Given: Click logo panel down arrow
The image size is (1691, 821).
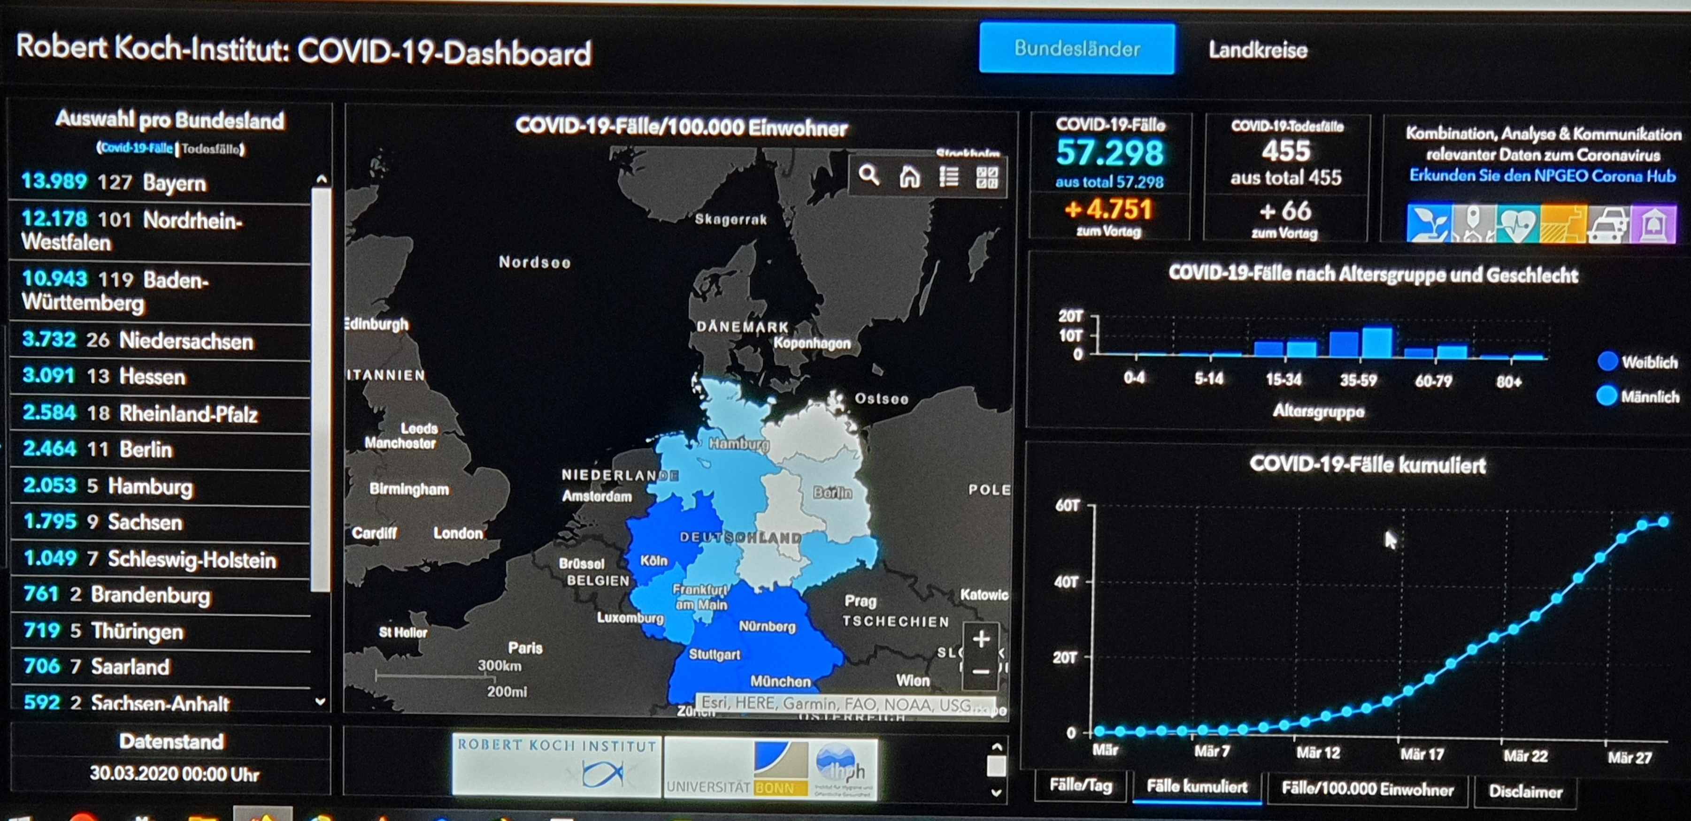Looking at the screenshot, I should coord(996,793).
